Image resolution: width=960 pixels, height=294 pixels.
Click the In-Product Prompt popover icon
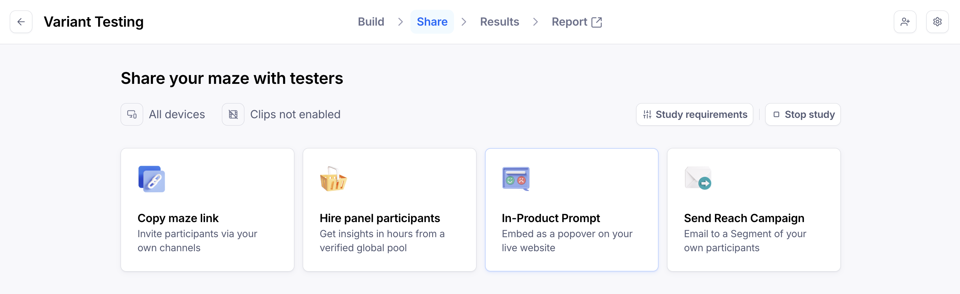pyautogui.click(x=516, y=179)
